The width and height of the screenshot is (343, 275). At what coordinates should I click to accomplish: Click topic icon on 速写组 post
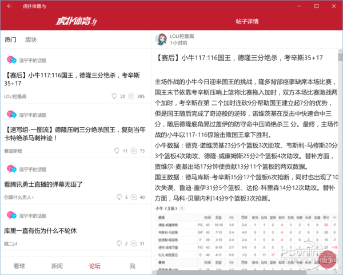pos(11,114)
